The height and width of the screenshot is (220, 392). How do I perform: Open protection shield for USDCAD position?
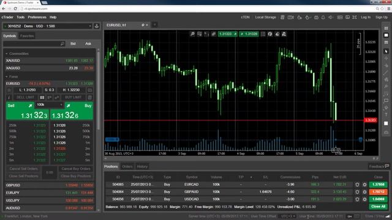357,199
